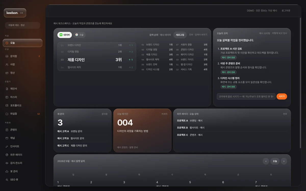Select the 서비스 기획 ranking row
Viewport: 306px width, 191px height.
point(192,70)
